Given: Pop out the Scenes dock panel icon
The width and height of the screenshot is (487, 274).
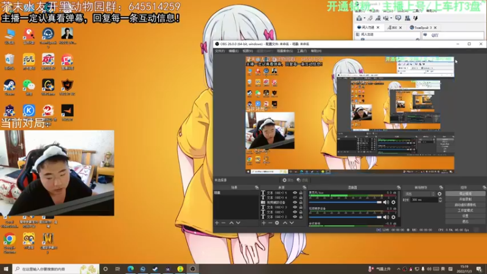Looking at the screenshot, I should [256, 188].
